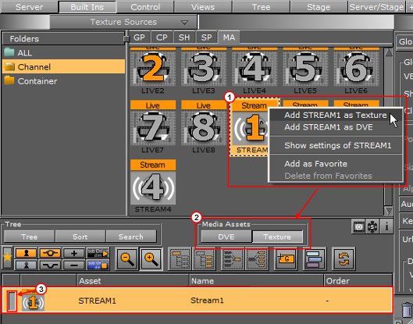
Task: Click the favorites star icon
Action: [7, 257]
